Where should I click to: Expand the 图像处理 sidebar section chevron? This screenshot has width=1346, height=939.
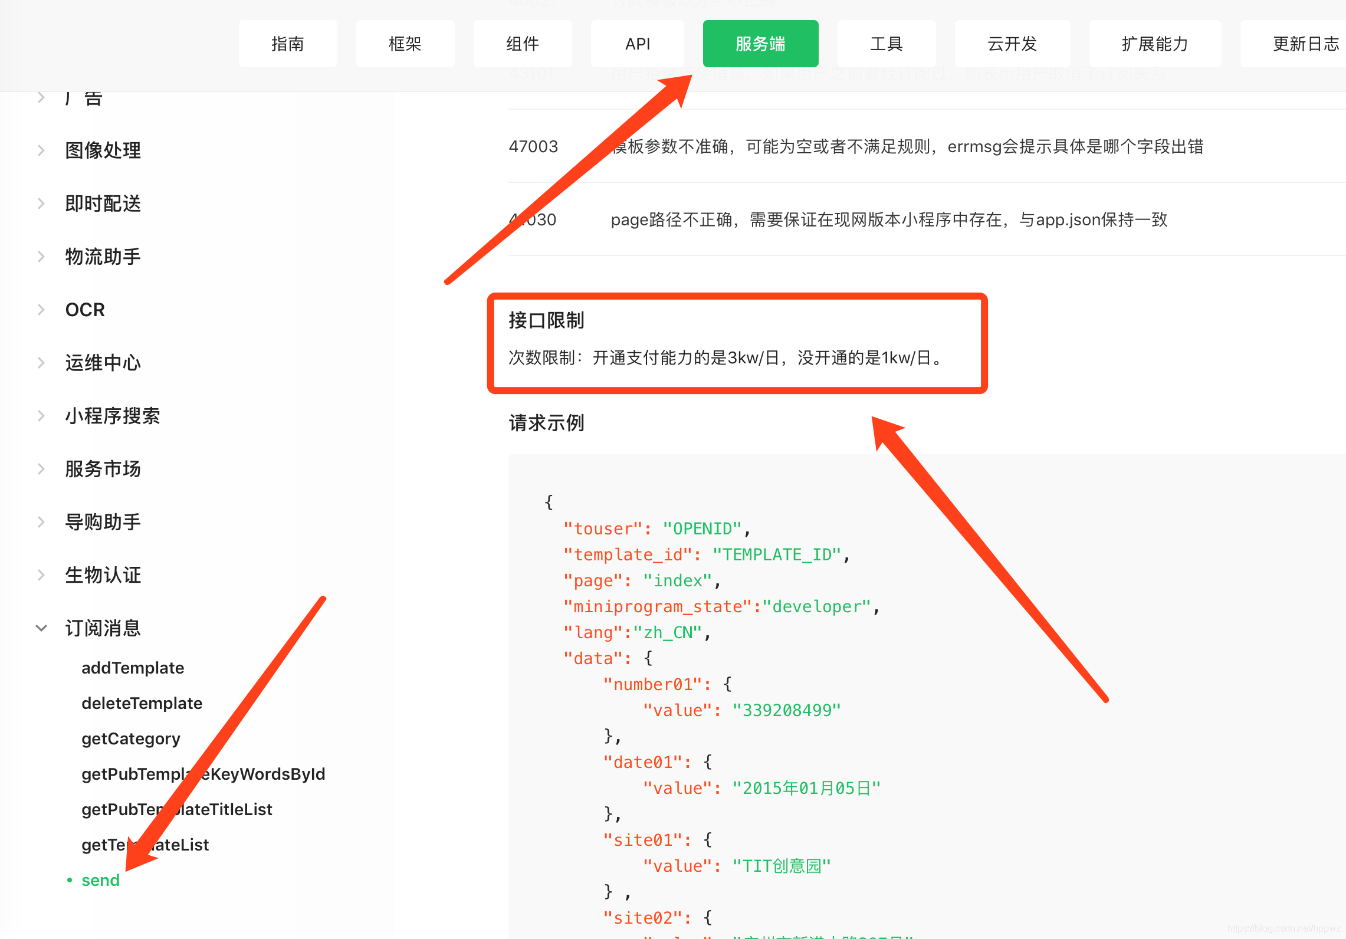coord(41,150)
